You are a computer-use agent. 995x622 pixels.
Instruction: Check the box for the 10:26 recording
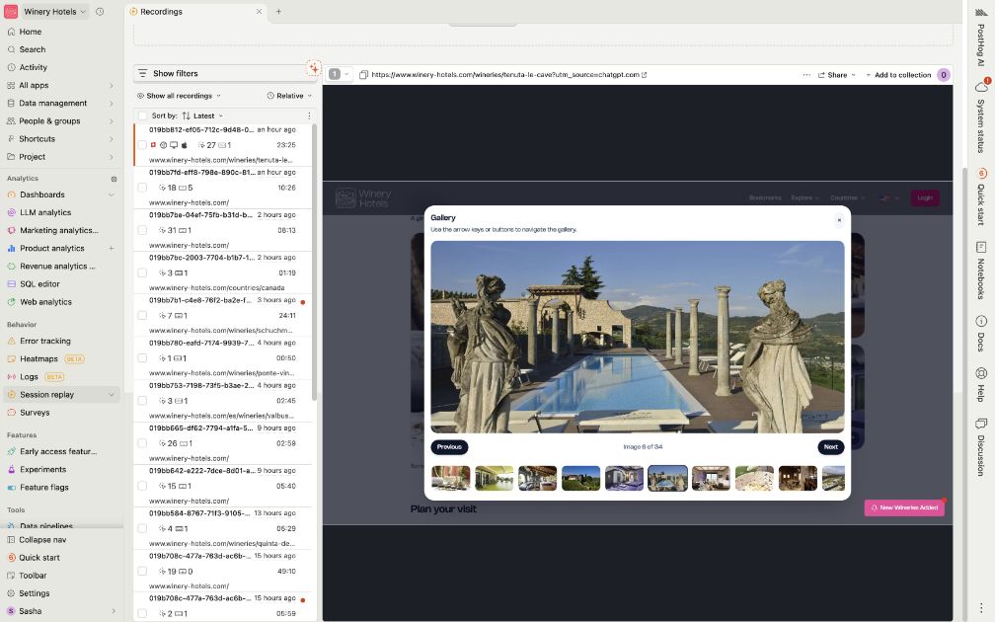coord(142,188)
